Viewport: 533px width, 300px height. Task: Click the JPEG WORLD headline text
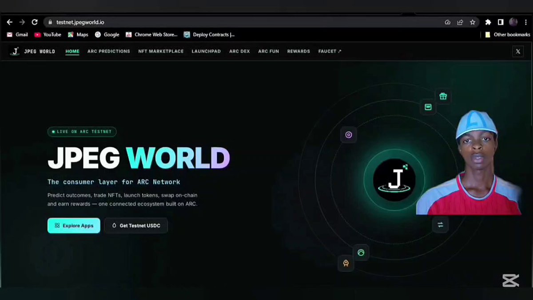pyautogui.click(x=139, y=158)
